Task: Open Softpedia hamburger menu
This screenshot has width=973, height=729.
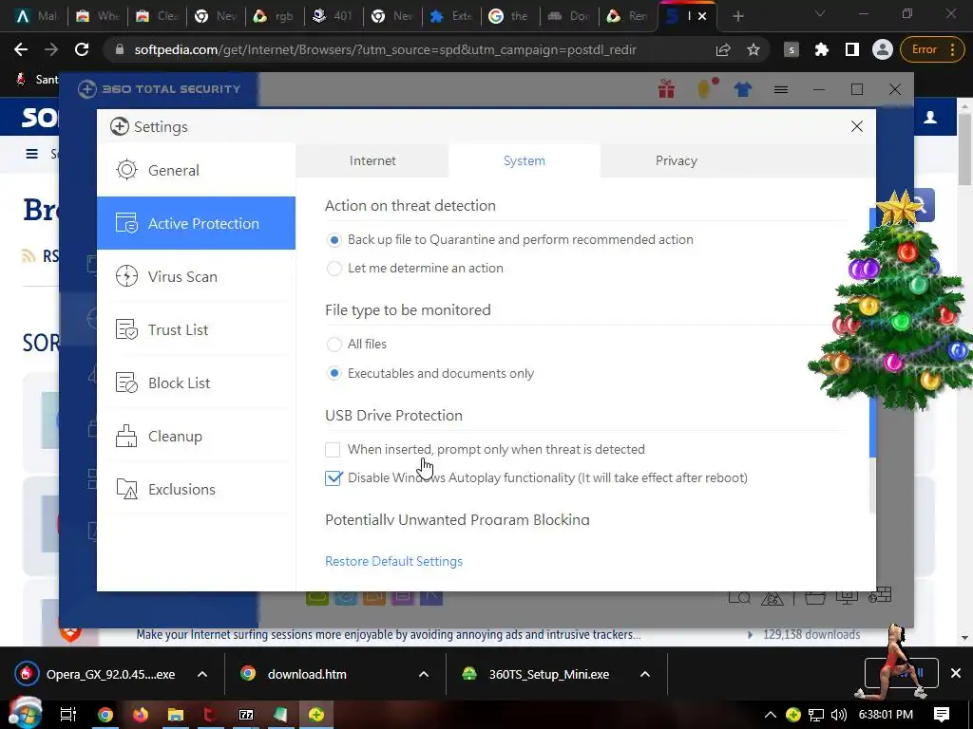Action: pyautogui.click(x=32, y=154)
